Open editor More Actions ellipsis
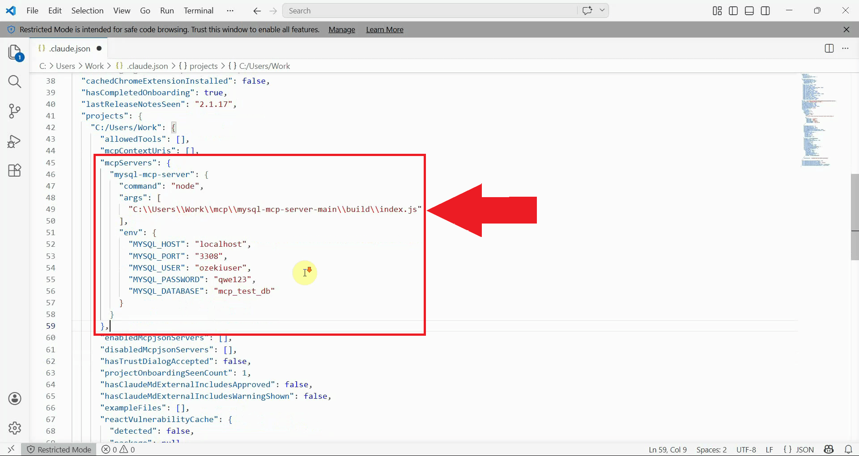Viewport: 859px width, 456px height. [x=845, y=48]
